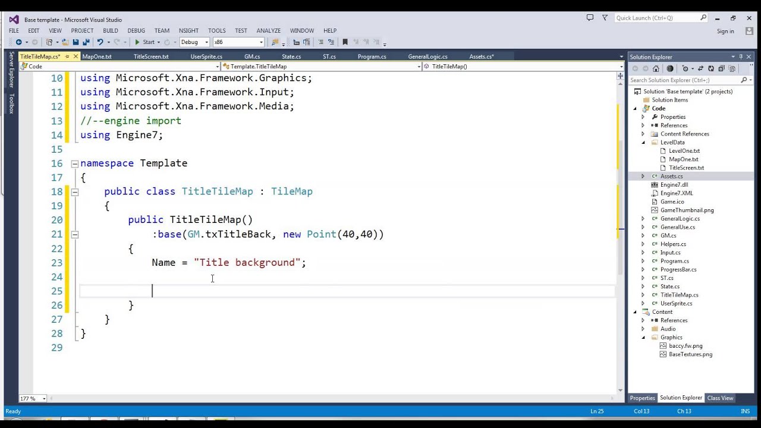Click the Quick Launch search box
Viewport: 761px width, 428px height.
(x=661, y=18)
